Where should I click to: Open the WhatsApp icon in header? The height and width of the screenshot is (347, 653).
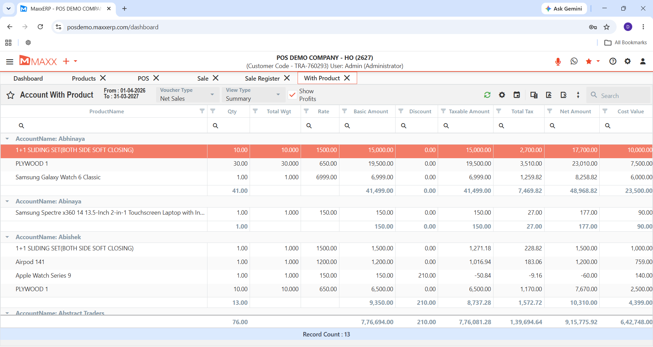[574, 61]
